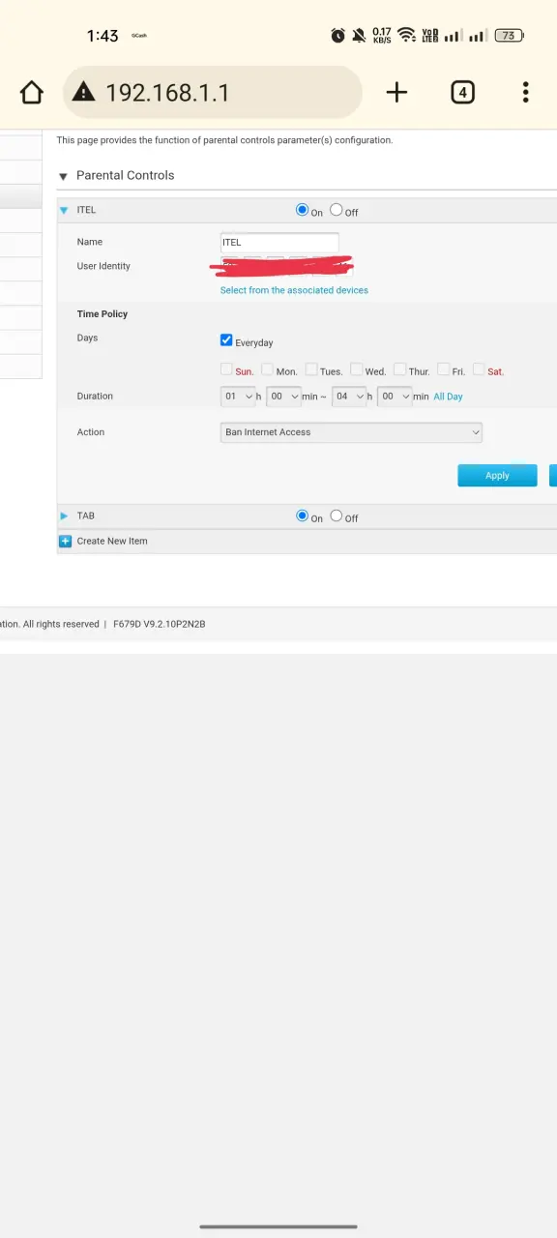Screen dimensions: 557x1238
Task: Click the Create New Item plus icon
Action: point(66,541)
